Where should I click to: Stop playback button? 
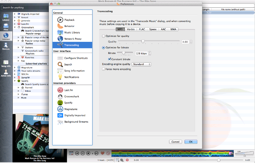tap(88, 153)
